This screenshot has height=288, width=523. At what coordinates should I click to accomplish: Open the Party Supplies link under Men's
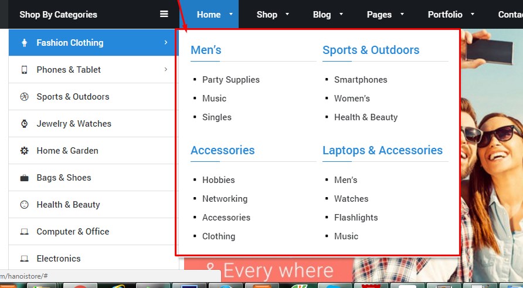point(230,80)
